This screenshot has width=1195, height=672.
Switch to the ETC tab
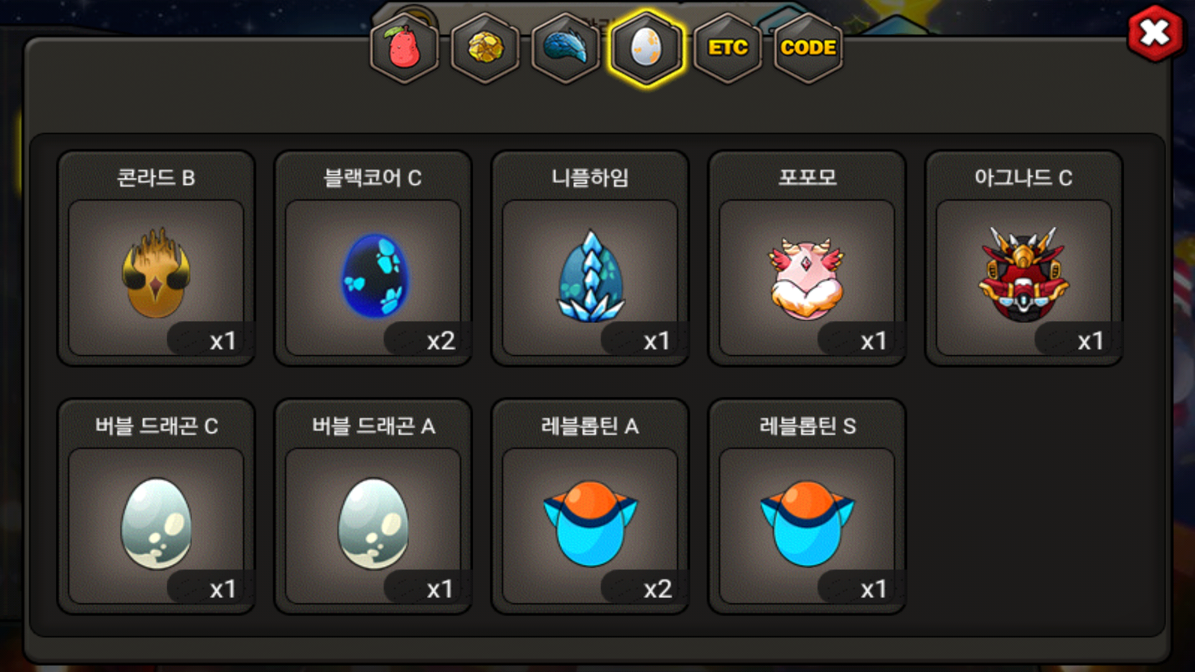tap(728, 48)
